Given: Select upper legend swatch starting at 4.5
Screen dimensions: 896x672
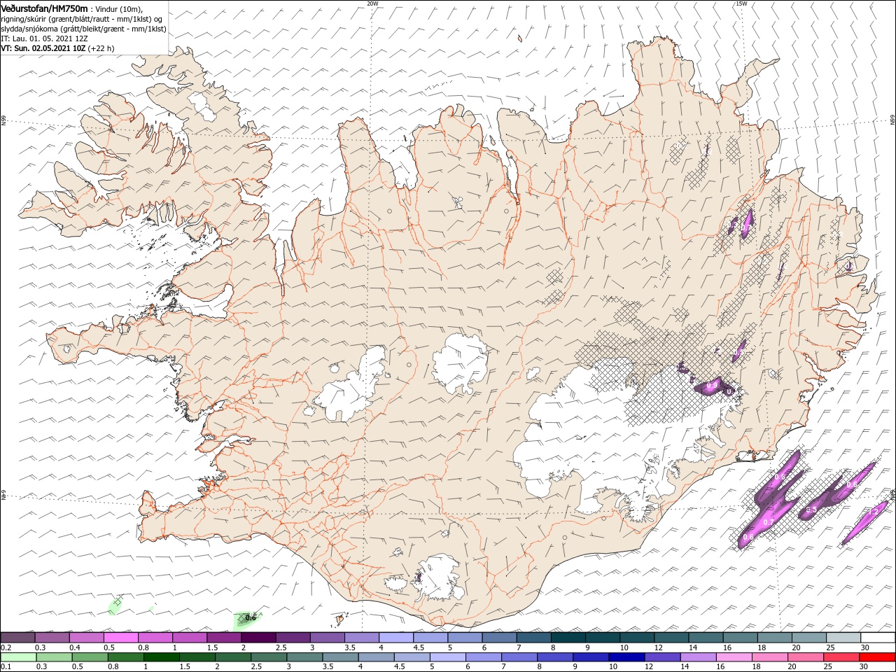Looking at the screenshot, I should click(x=430, y=638).
